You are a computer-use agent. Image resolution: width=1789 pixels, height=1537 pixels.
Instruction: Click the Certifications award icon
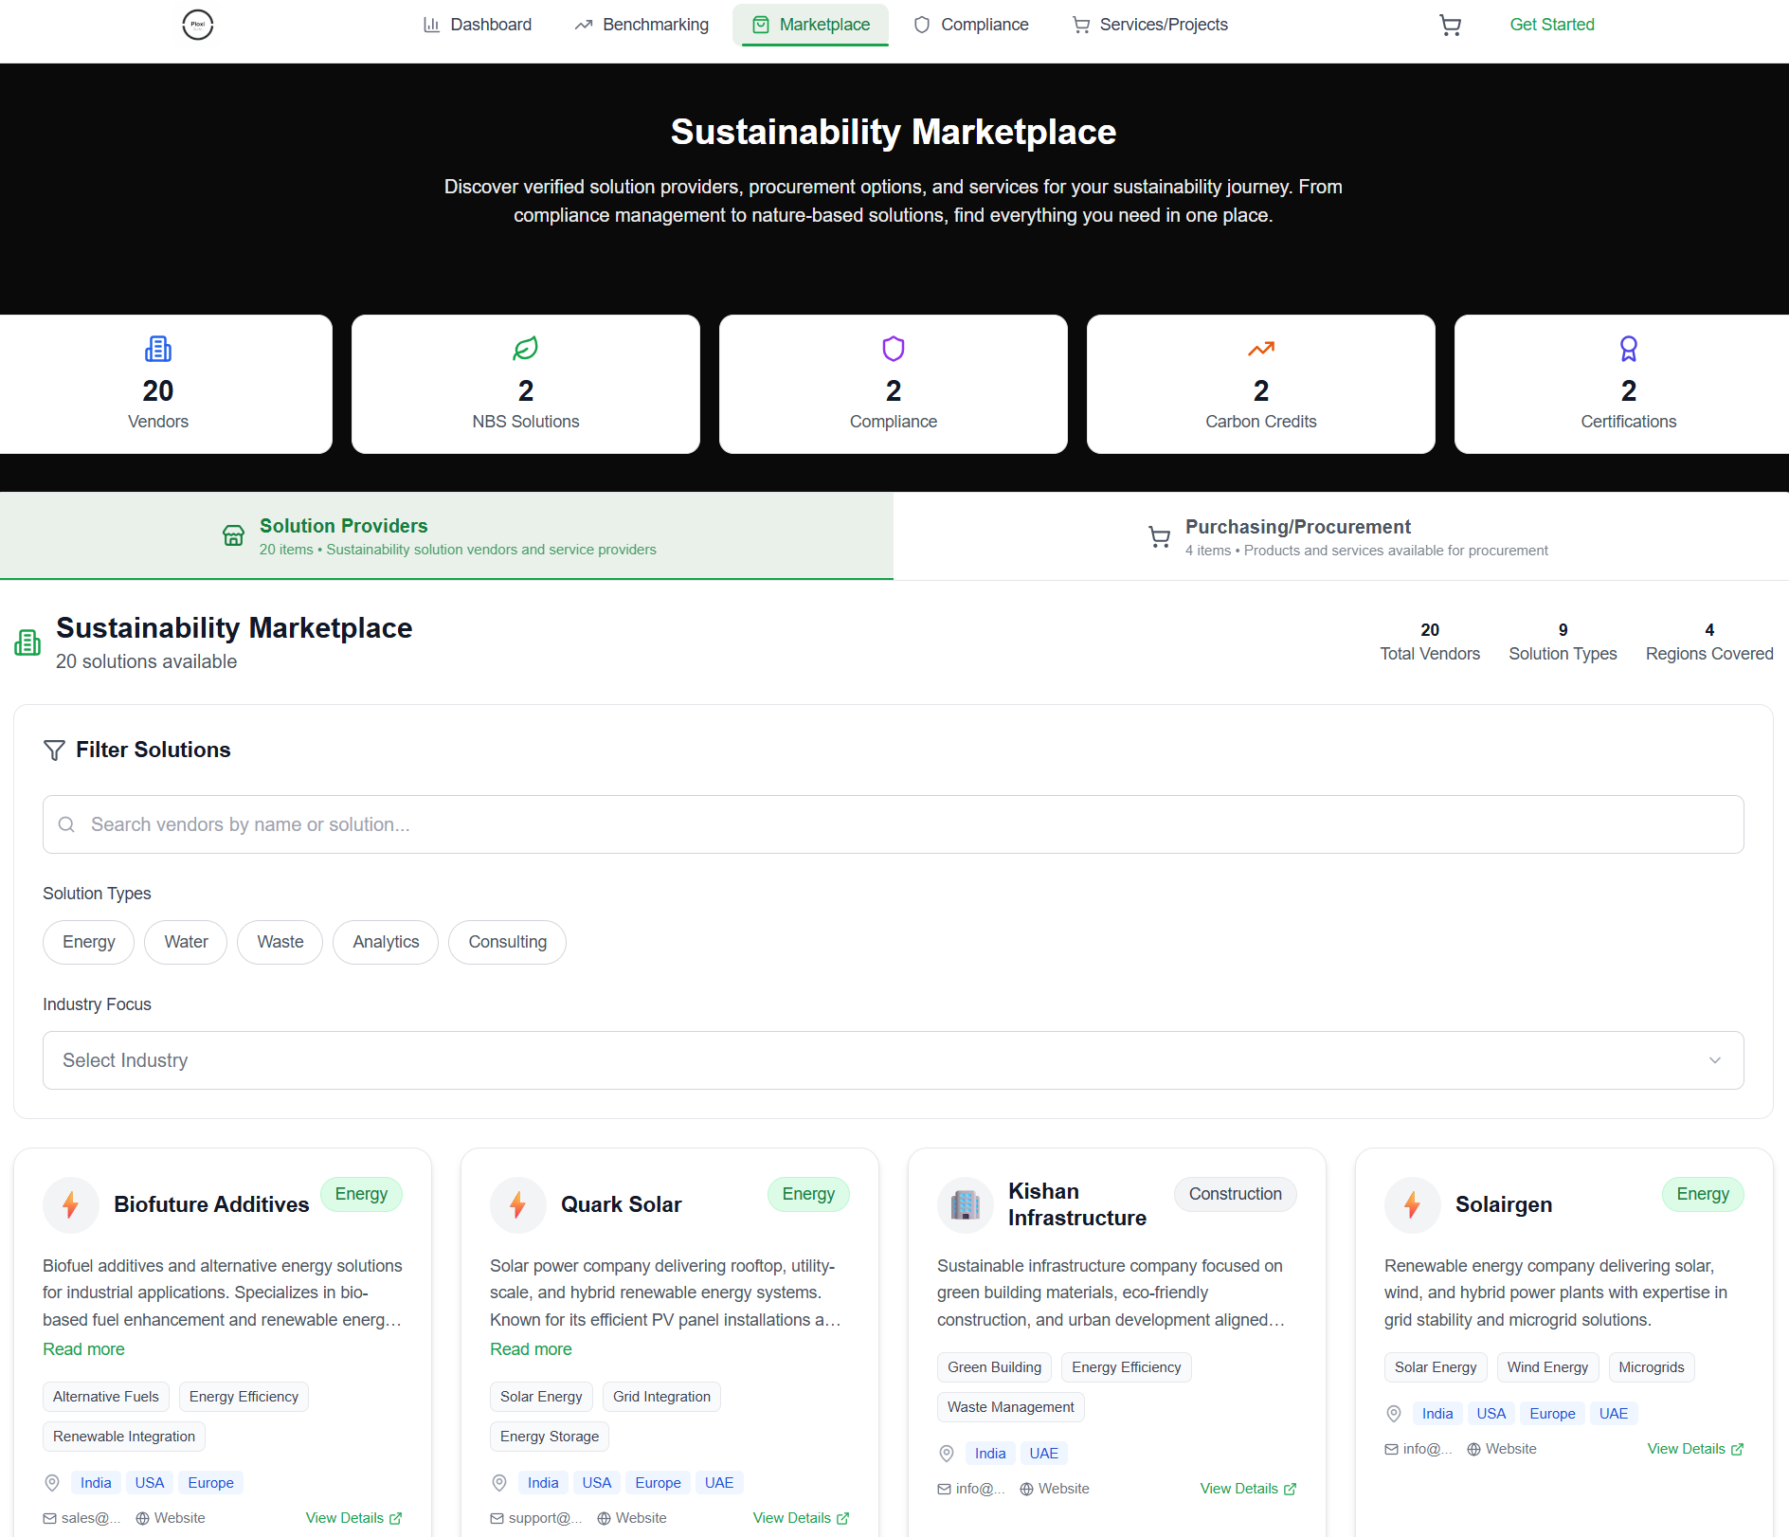[x=1627, y=349]
